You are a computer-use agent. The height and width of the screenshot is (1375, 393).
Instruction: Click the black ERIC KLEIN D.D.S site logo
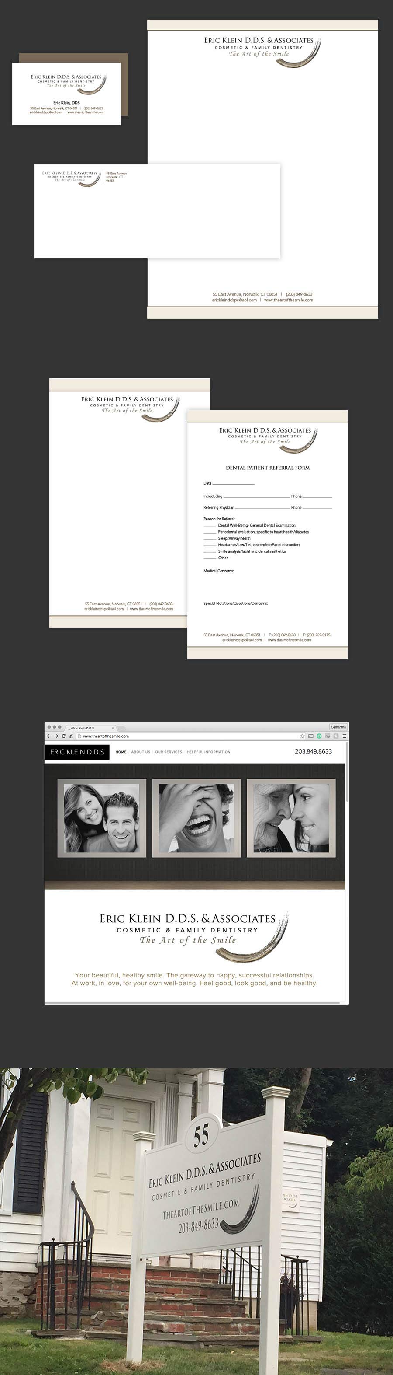77,752
